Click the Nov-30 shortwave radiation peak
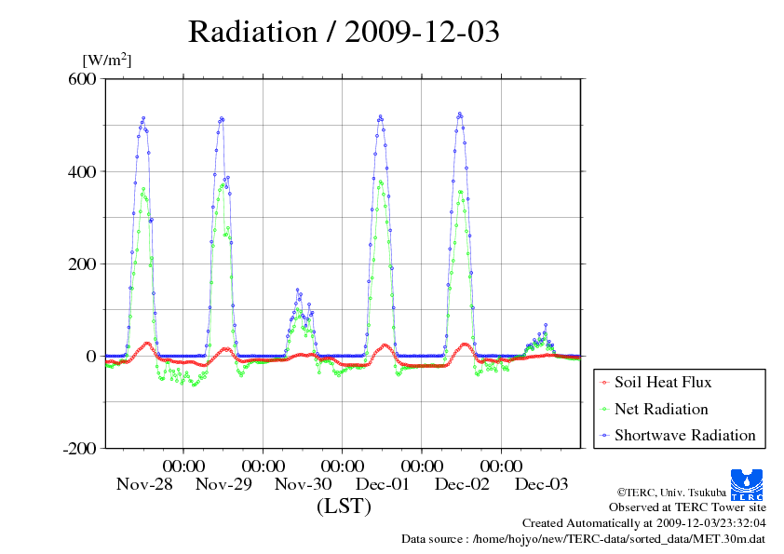This screenshot has width=784, height=554. [298, 290]
